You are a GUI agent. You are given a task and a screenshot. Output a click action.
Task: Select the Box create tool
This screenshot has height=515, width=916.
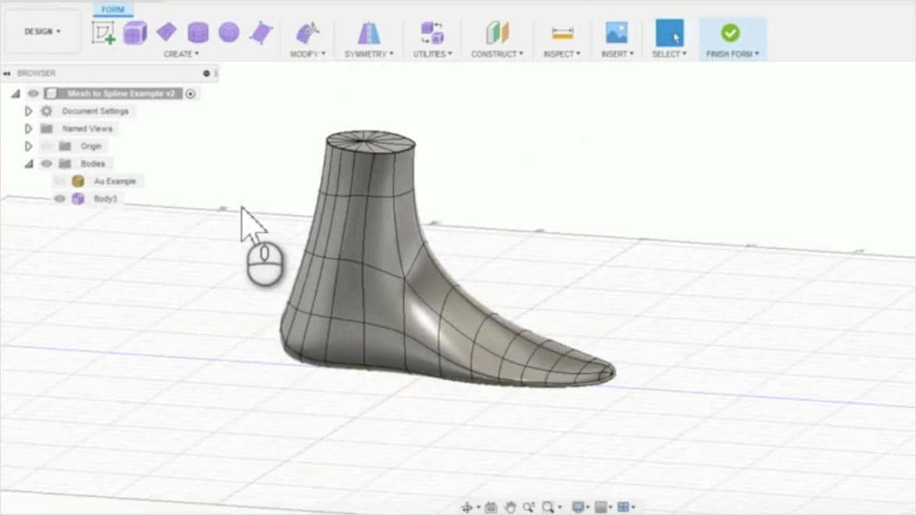pos(135,31)
